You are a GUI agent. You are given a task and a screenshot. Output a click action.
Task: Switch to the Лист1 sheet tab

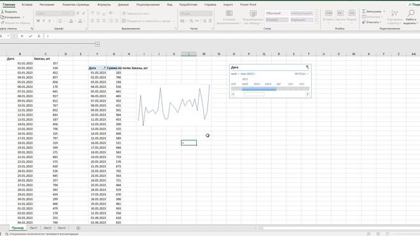(x=33, y=228)
